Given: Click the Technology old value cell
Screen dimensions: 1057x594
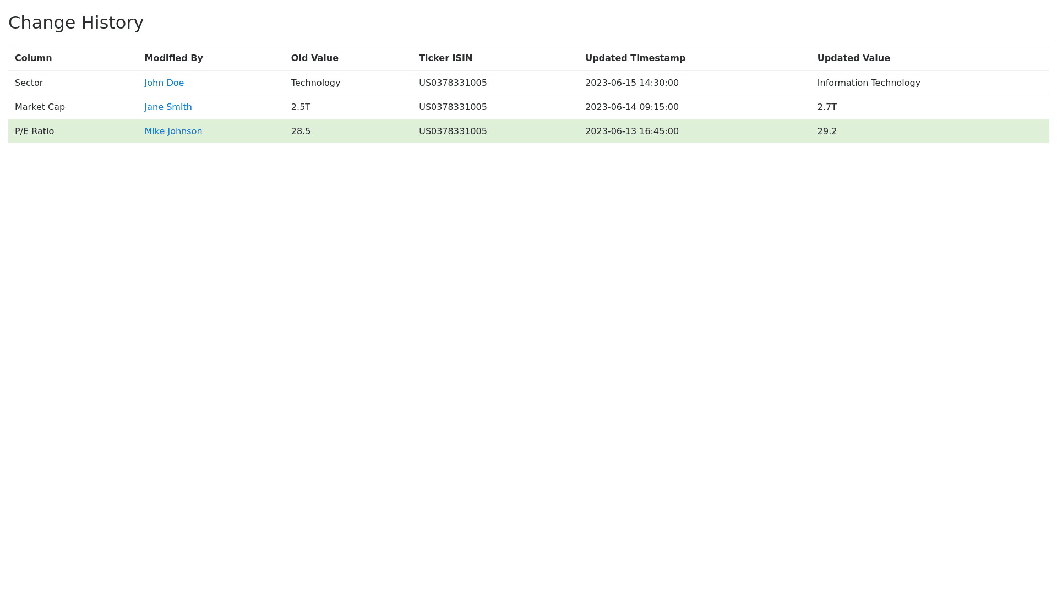Looking at the screenshot, I should point(315,83).
